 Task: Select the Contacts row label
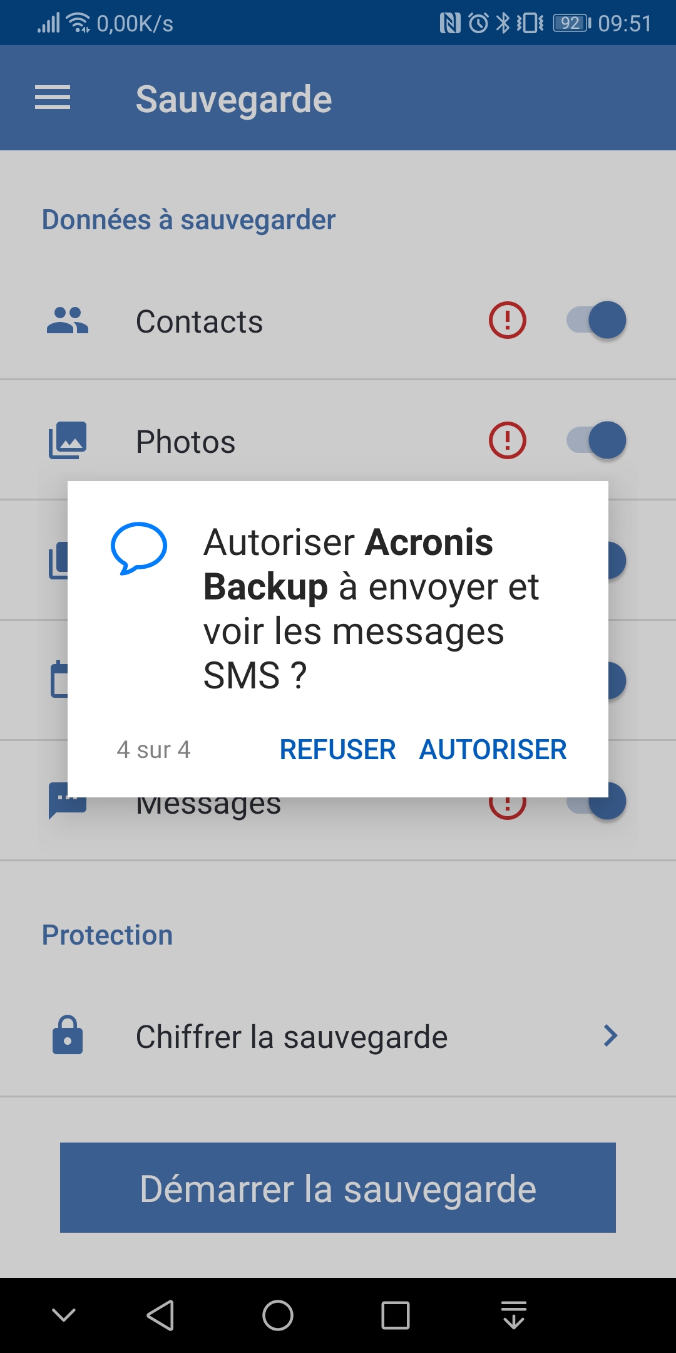[200, 321]
